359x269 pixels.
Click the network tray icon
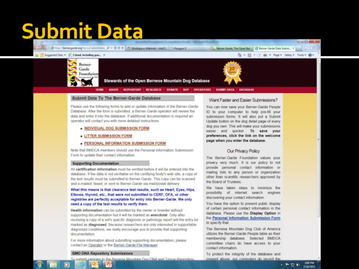293,265
